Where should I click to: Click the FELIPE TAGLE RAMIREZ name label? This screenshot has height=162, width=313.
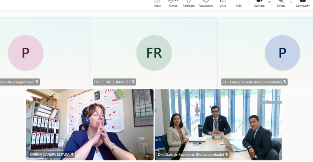[112, 82]
